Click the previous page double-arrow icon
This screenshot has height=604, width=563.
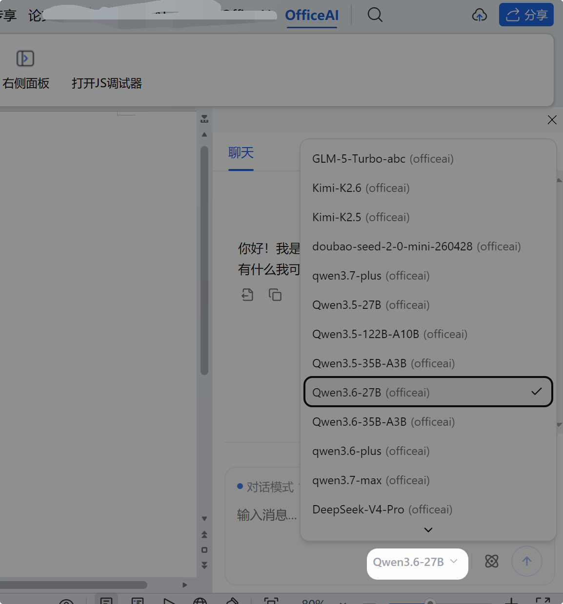coord(204,534)
